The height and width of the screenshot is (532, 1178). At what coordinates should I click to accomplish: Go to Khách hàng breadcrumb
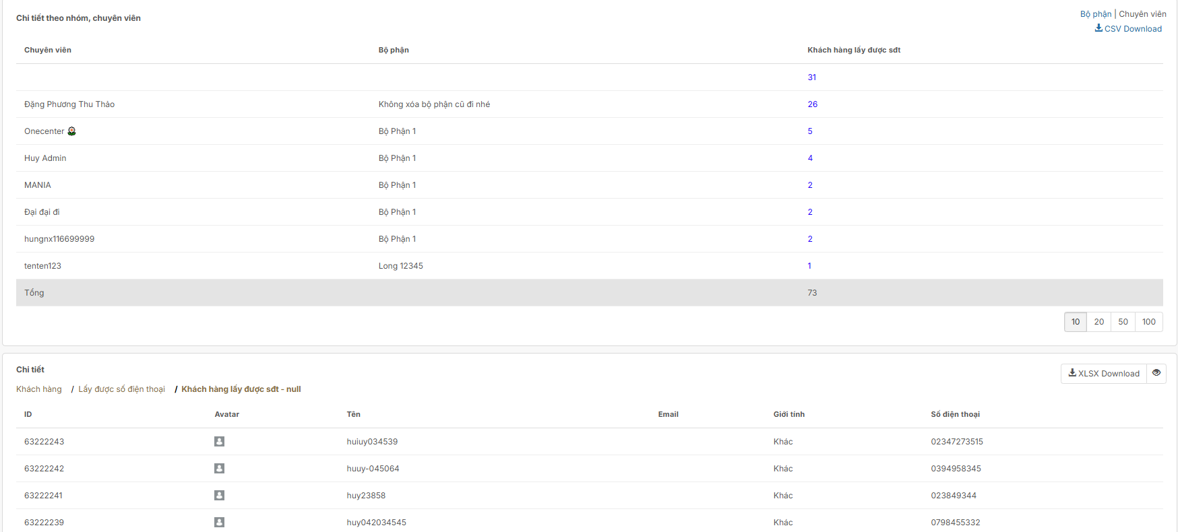39,389
